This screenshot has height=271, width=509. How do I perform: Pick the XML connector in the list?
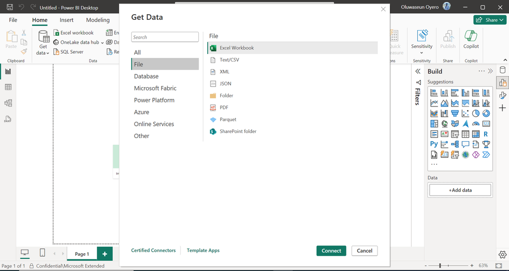tap(292, 72)
